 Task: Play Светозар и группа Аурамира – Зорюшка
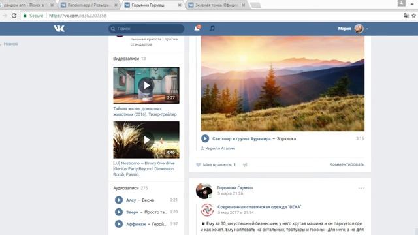pyautogui.click(x=205, y=138)
